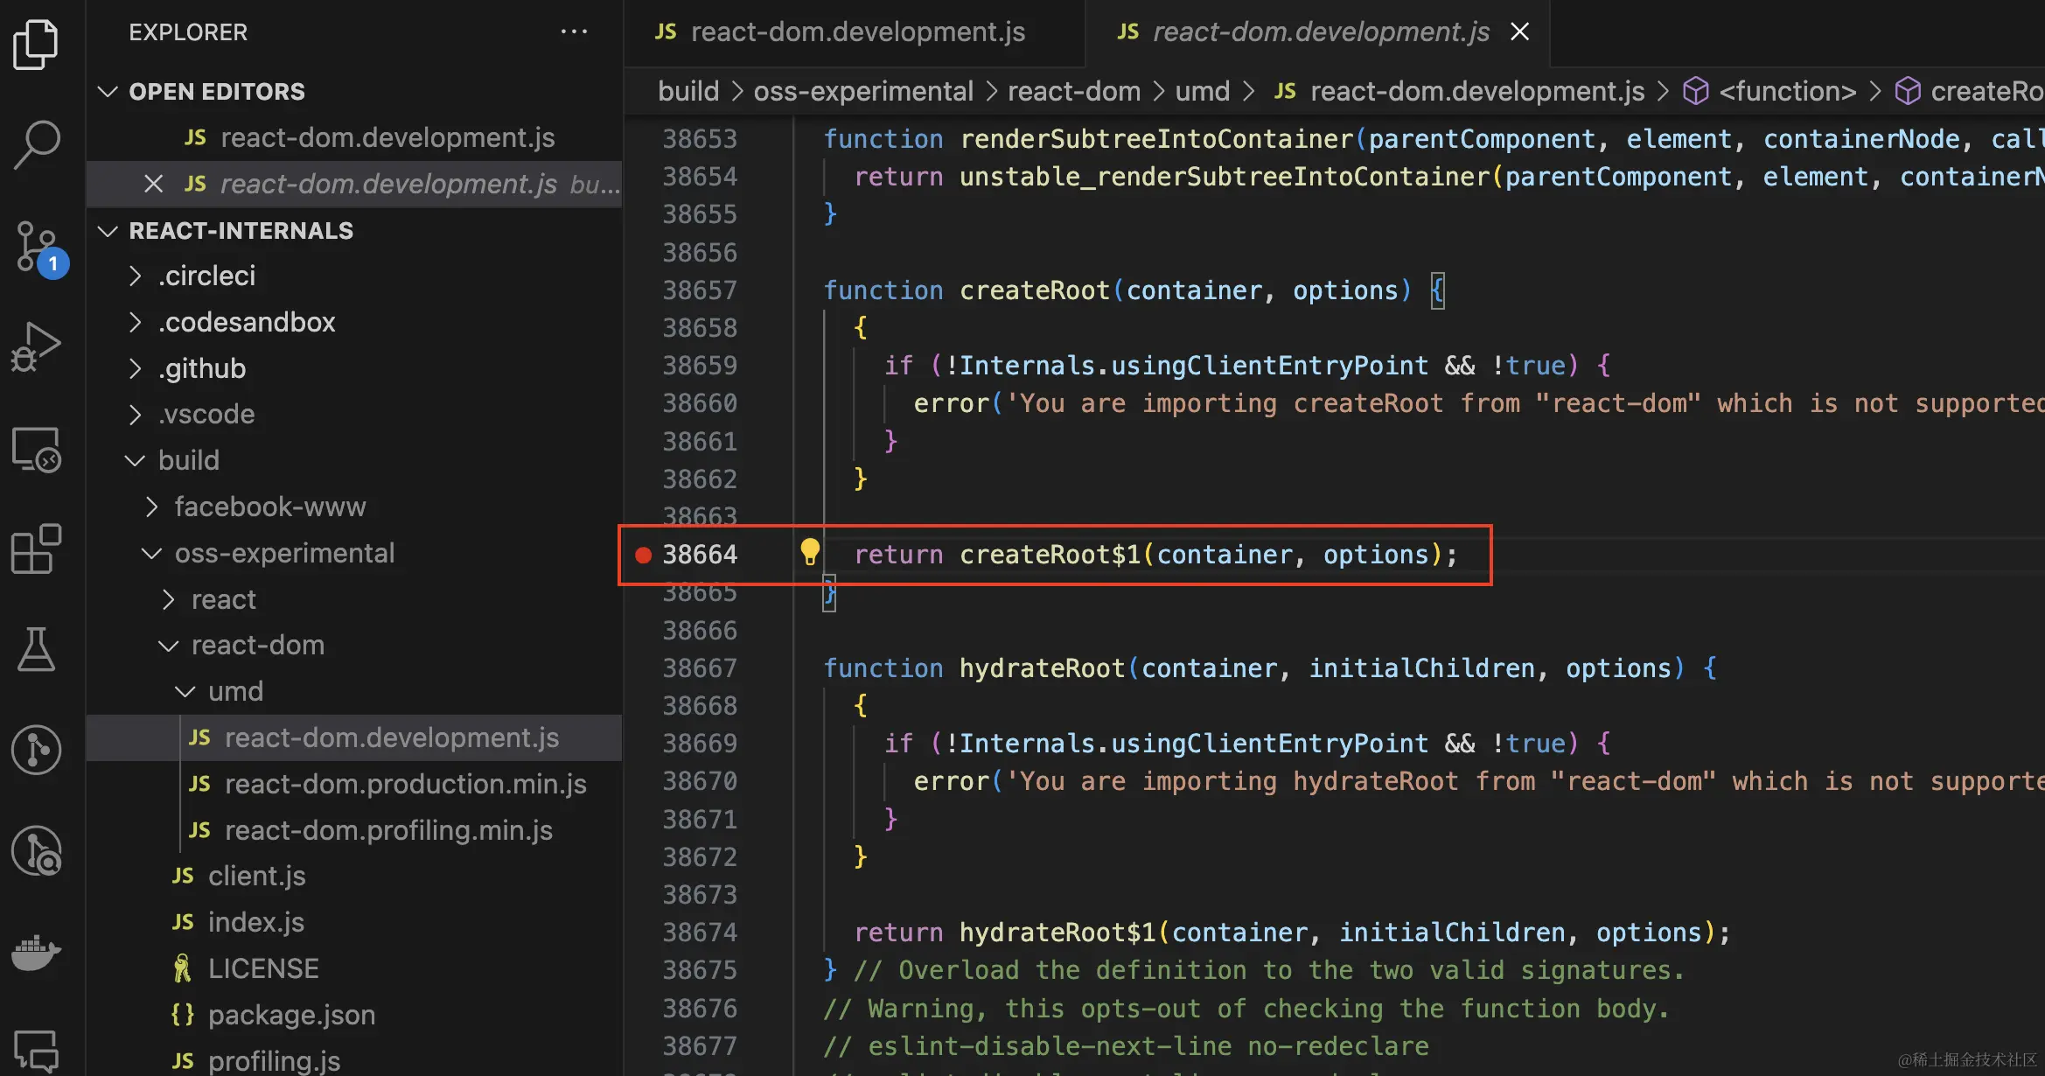
Task: Toggle the breakpoint dot on line 38664
Action: tap(643, 555)
